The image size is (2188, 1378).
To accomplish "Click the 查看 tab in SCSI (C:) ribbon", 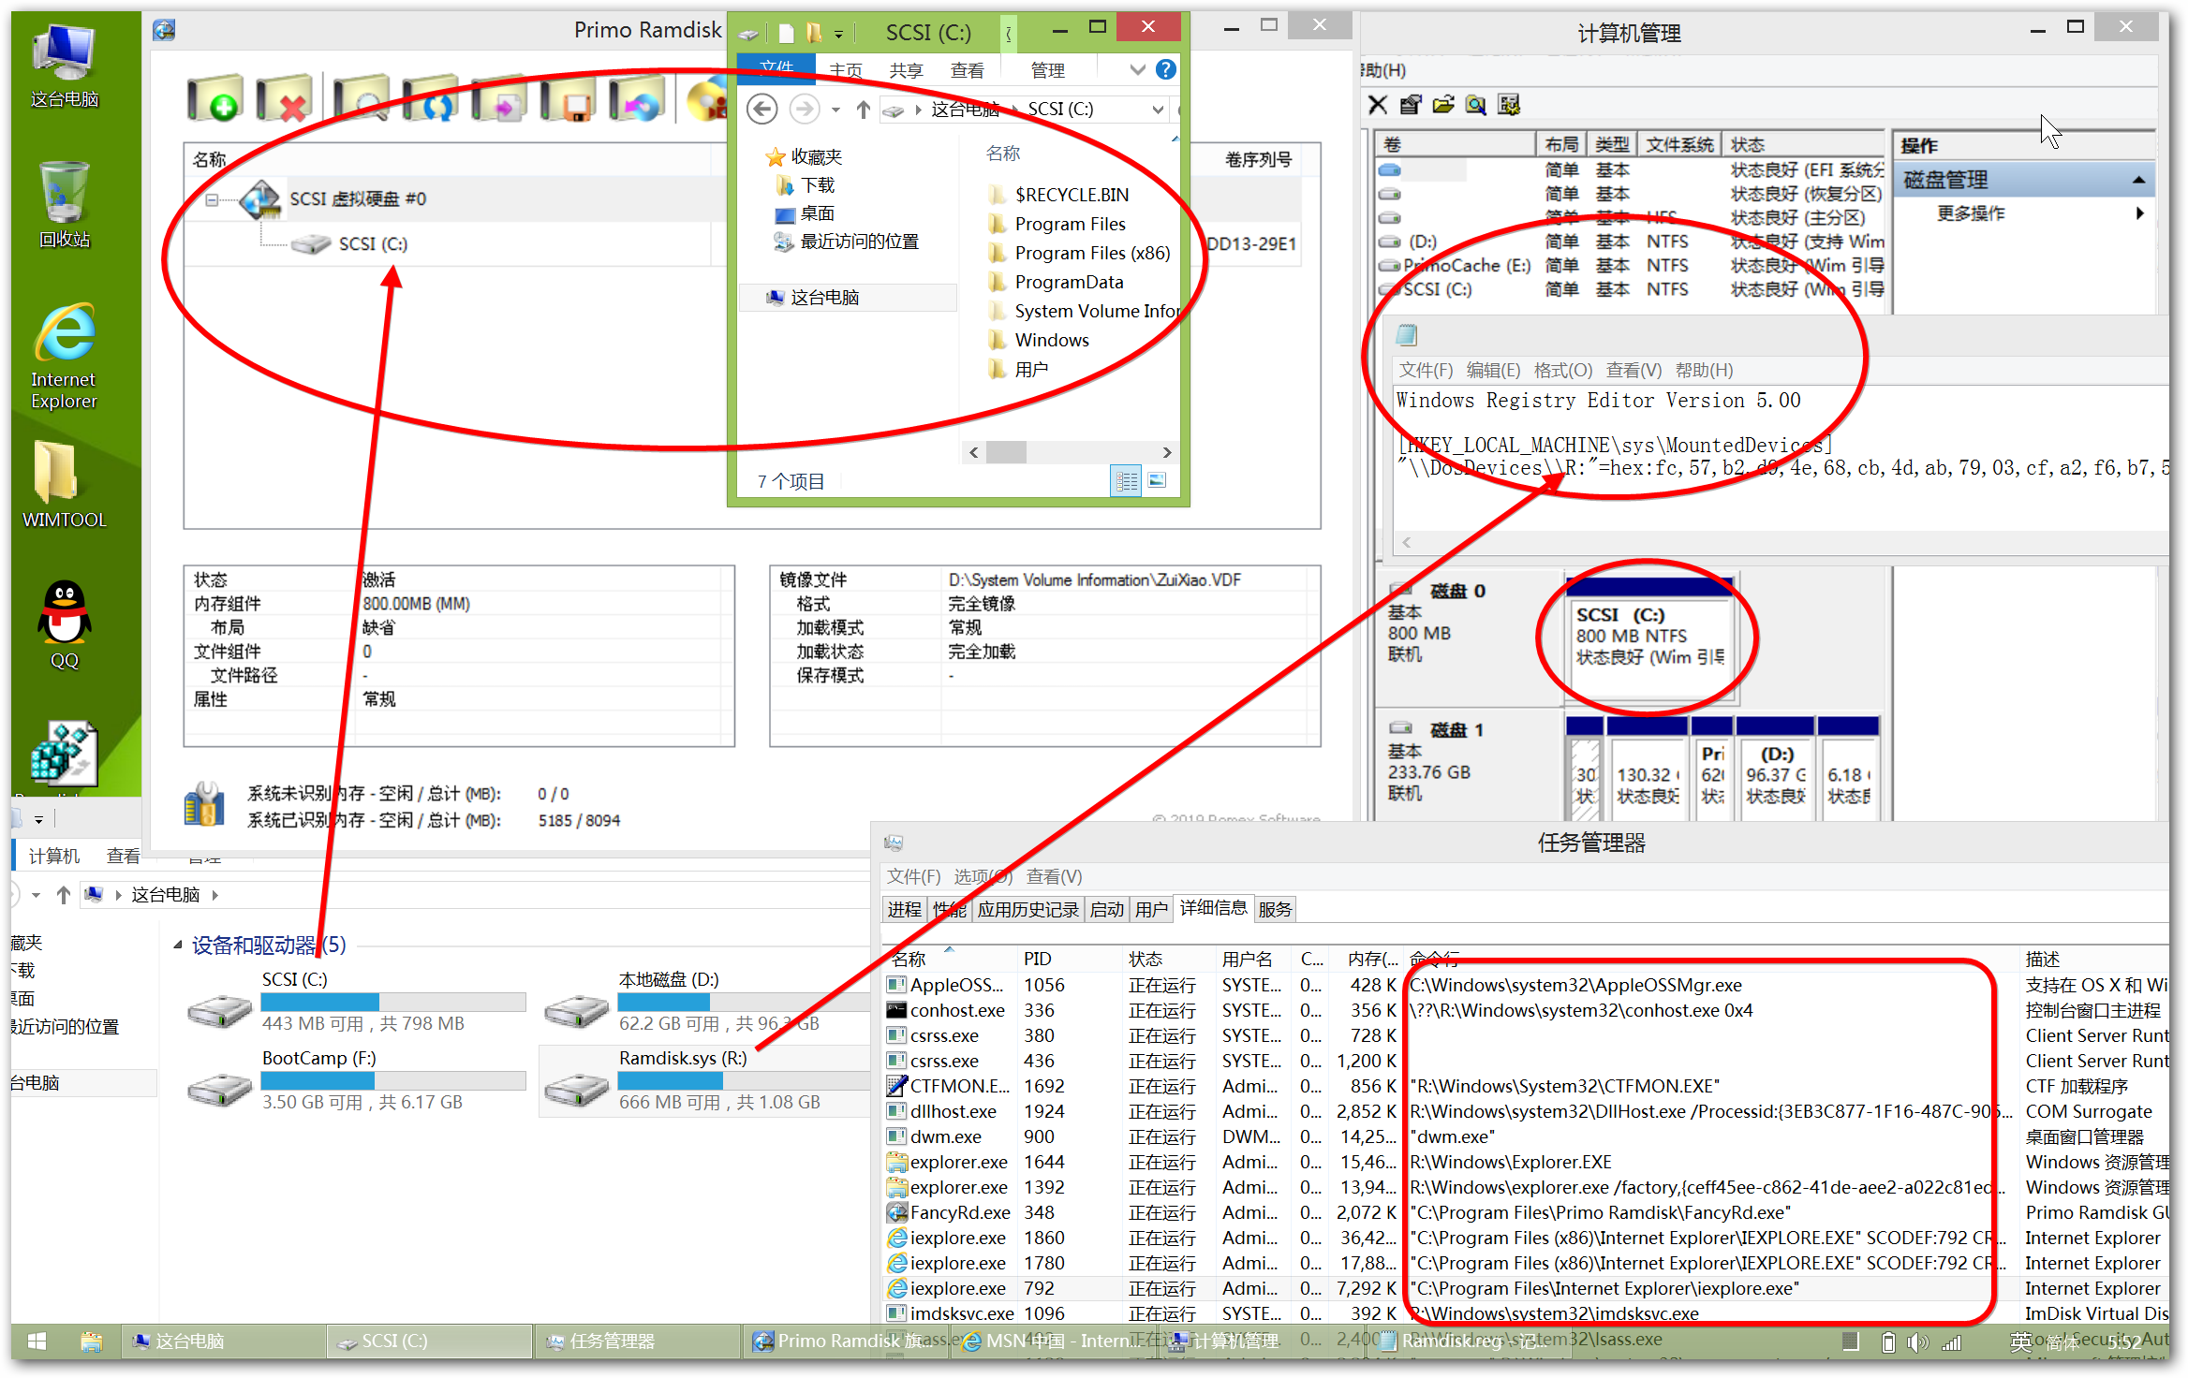I will point(967,70).
